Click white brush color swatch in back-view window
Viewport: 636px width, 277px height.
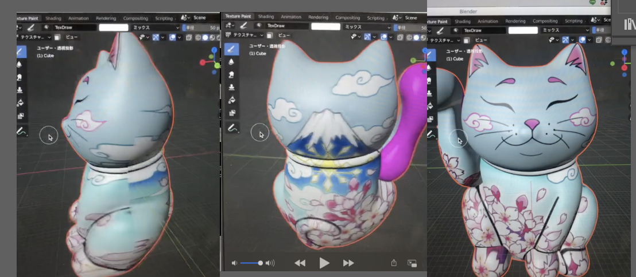click(325, 26)
